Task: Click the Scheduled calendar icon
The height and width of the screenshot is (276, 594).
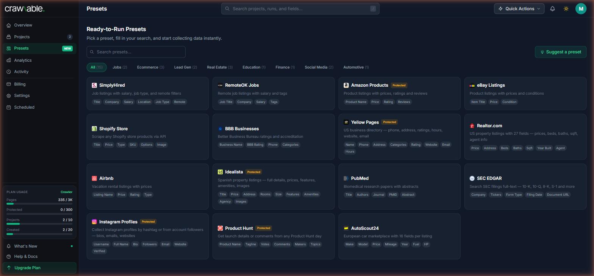Action: click(x=9, y=108)
